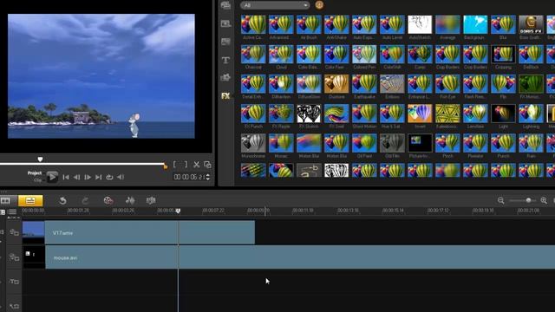Select the Picture-In-Picture filter thumbnail

click(420, 143)
